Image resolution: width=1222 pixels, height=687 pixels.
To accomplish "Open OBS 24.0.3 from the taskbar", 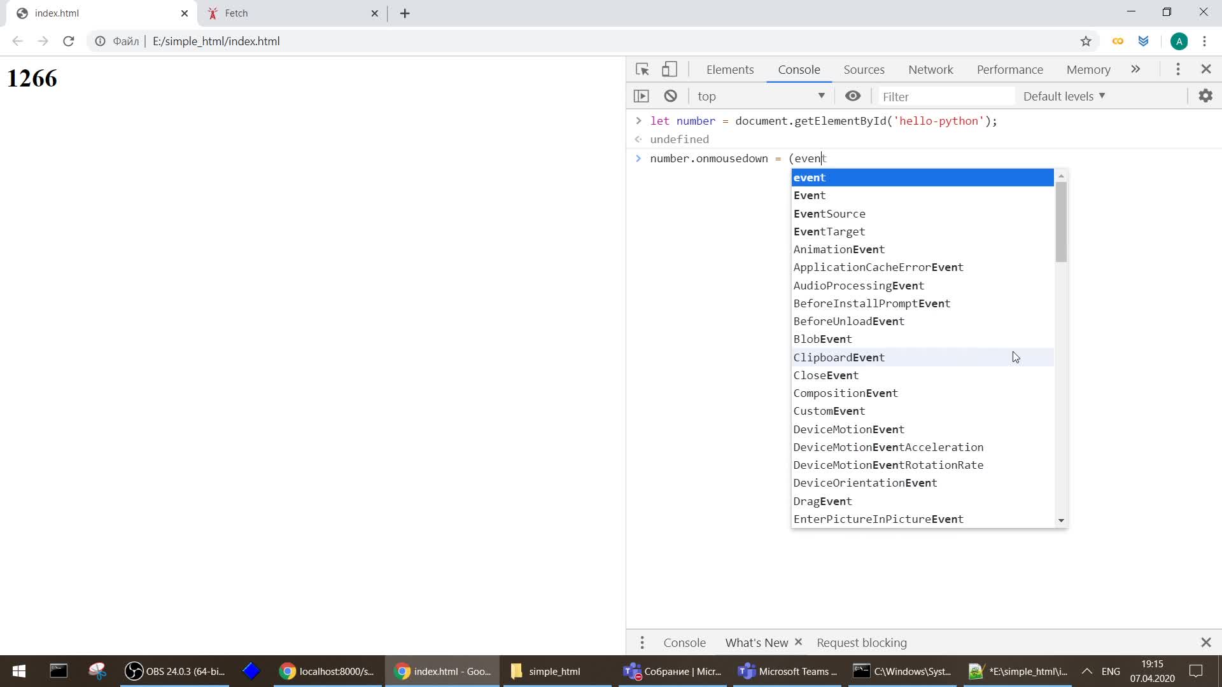I will (x=175, y=671).
